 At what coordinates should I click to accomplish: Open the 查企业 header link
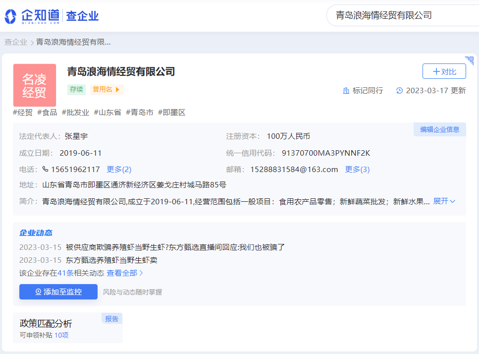point(82,16)
